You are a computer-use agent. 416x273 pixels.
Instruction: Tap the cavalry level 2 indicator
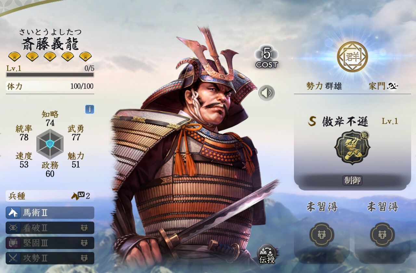click(x=81, y=196)
